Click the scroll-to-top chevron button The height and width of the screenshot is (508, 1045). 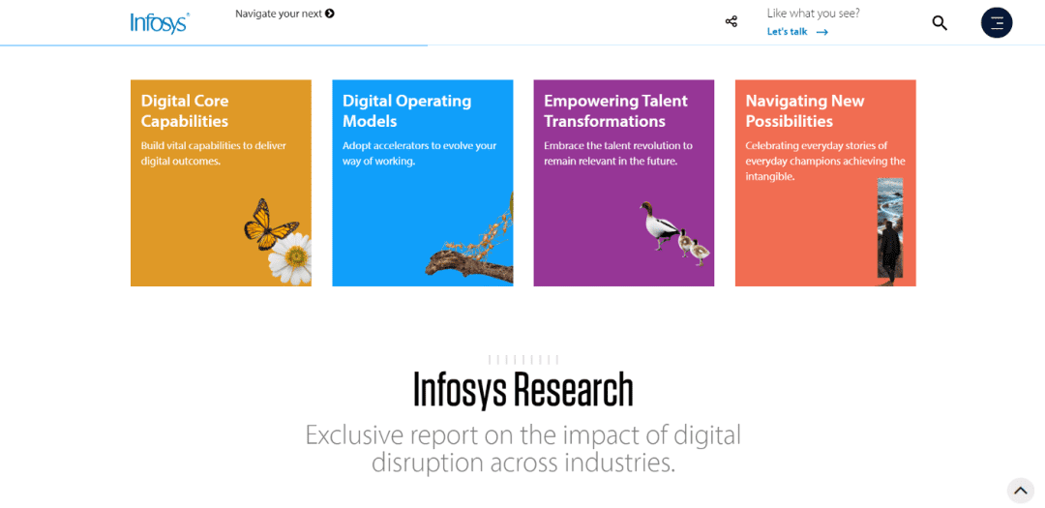click(1021, 491)
